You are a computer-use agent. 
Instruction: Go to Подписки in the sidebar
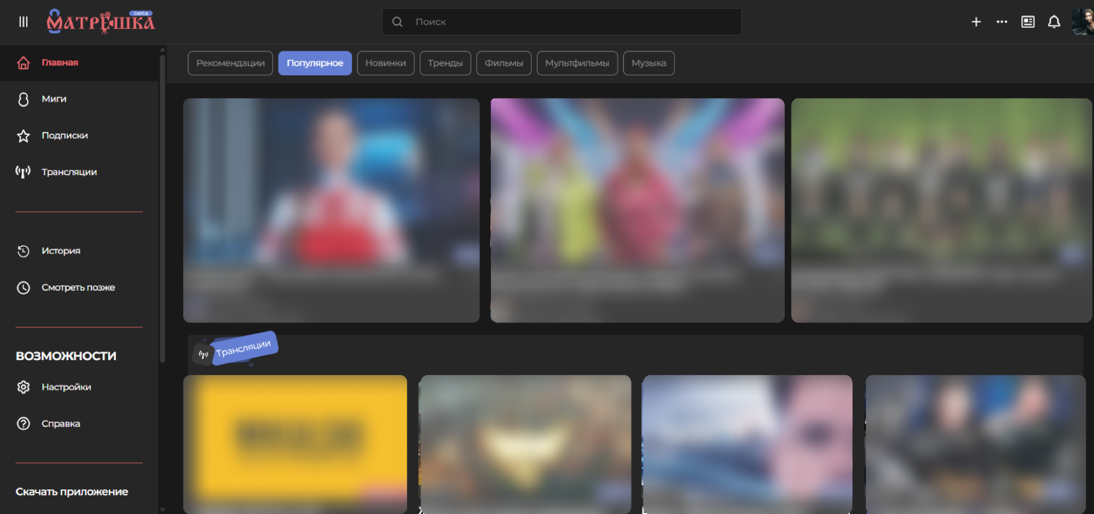coord(64,136)
